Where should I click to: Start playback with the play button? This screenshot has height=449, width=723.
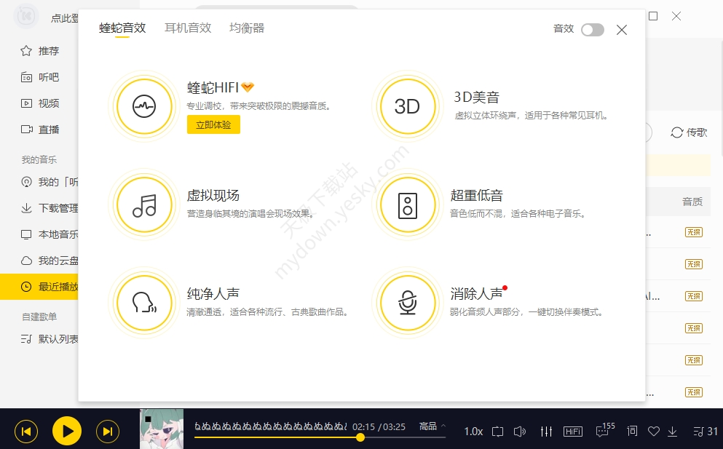pyautogui.click(x=67, y=432)
